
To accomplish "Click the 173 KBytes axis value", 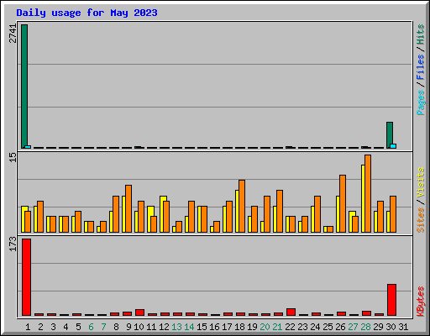I will coord(13,244).
